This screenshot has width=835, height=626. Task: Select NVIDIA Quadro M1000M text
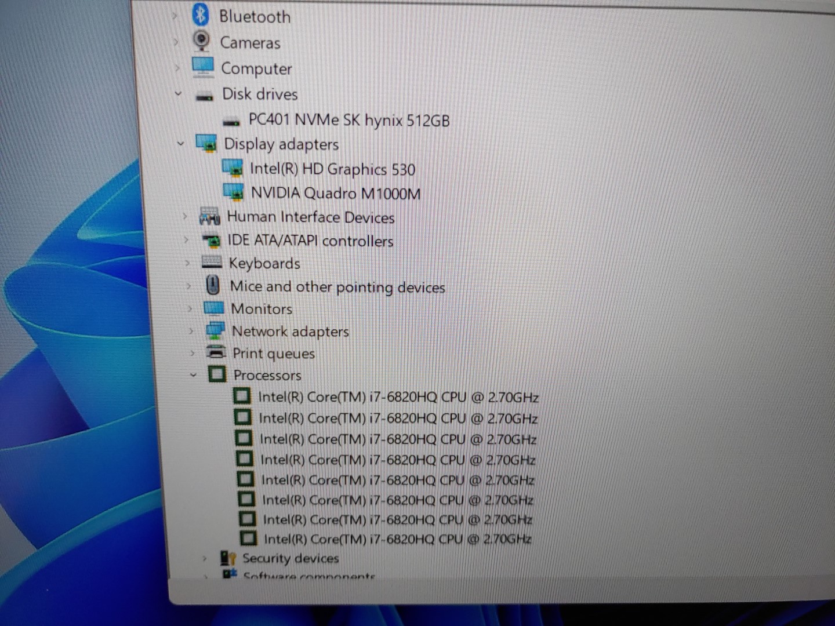point(336,193)
